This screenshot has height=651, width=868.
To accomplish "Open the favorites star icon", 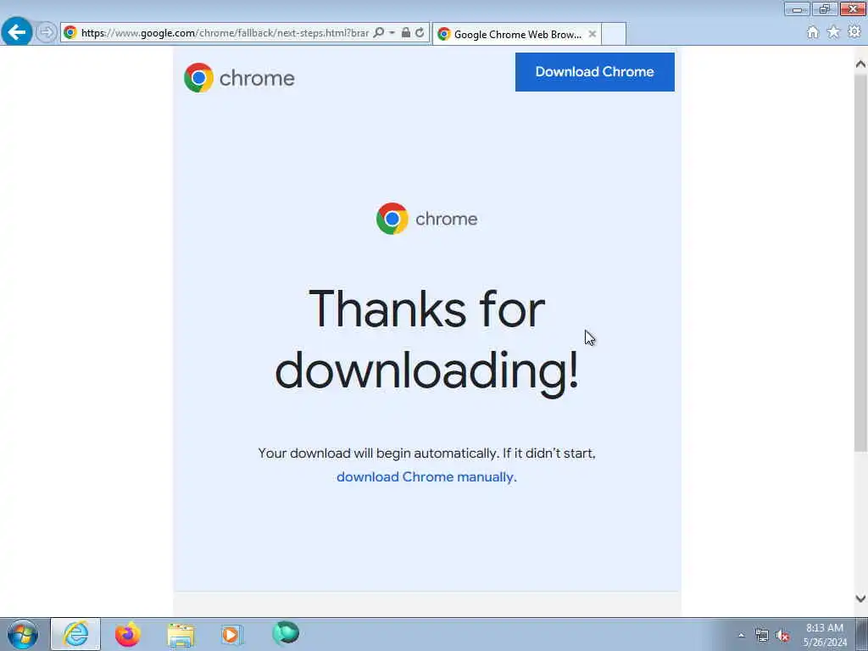I will (x=833, y=33).
